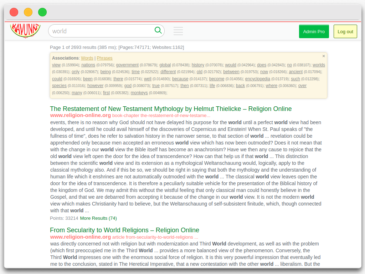The image size is (365, 274).
Task: Select the Words associations view
Action: coord(87,58)
